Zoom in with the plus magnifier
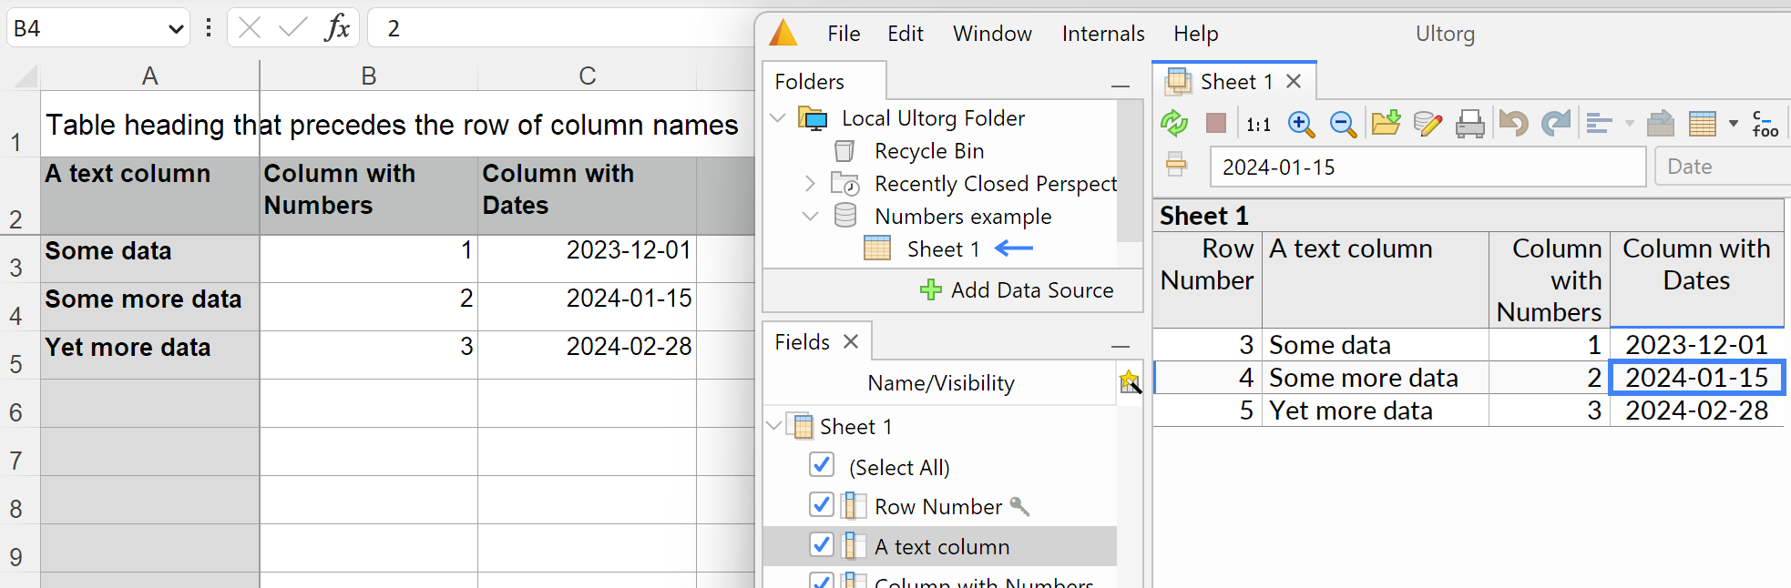 [x=1301, y=124]
